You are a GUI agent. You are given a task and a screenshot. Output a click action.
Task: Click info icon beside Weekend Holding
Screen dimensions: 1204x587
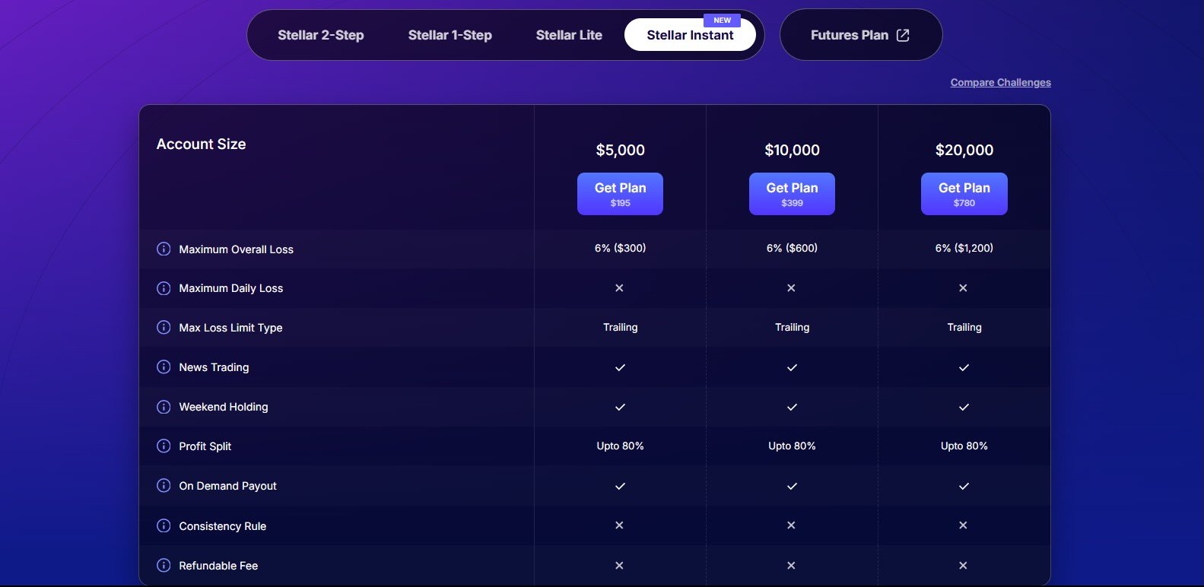[x=164, y=406]
